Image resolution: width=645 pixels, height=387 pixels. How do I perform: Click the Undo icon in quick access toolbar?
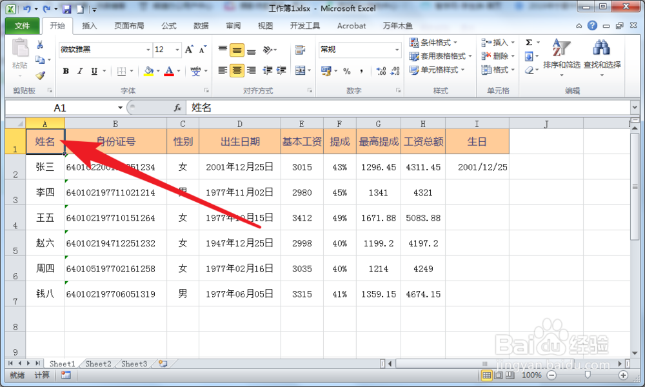[x=26, y=9]
